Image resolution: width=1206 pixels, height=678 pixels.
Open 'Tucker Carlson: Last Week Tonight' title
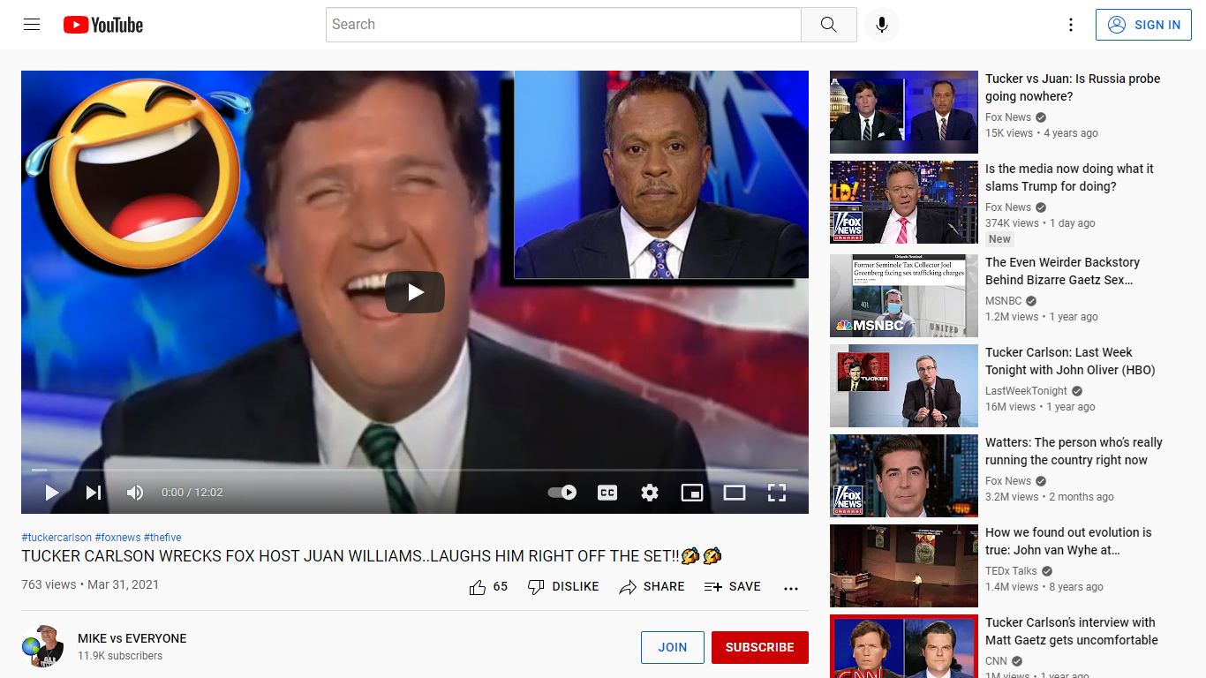tap(1070, 361)
